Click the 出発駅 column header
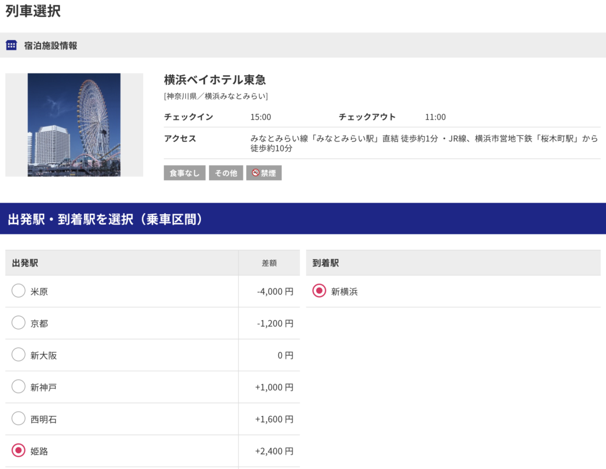606x469 pixels. tap(25, 263)
